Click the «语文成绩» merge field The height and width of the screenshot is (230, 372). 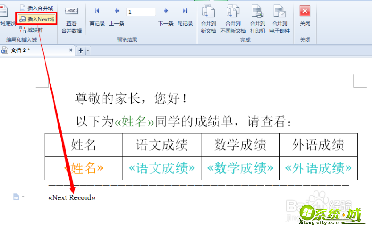tap(162, 168)
